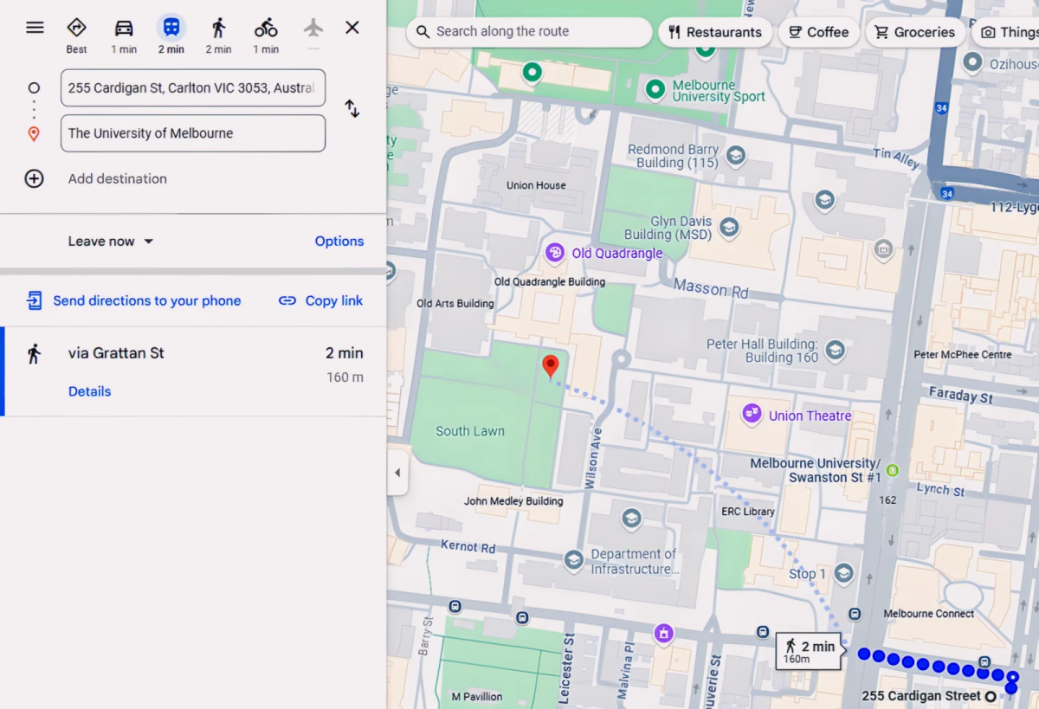Open route Options
The width and height of the screenshot is (1039, 709).
click(x=339, y=242)
